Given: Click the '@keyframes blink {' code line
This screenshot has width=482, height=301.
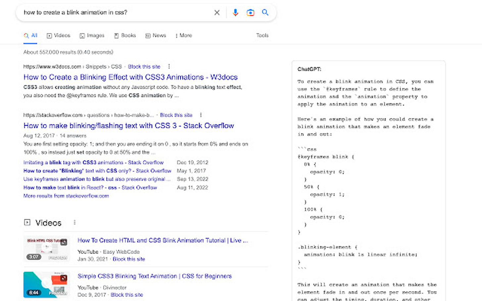Looking at the screenshot, I should tap(326, 157).
